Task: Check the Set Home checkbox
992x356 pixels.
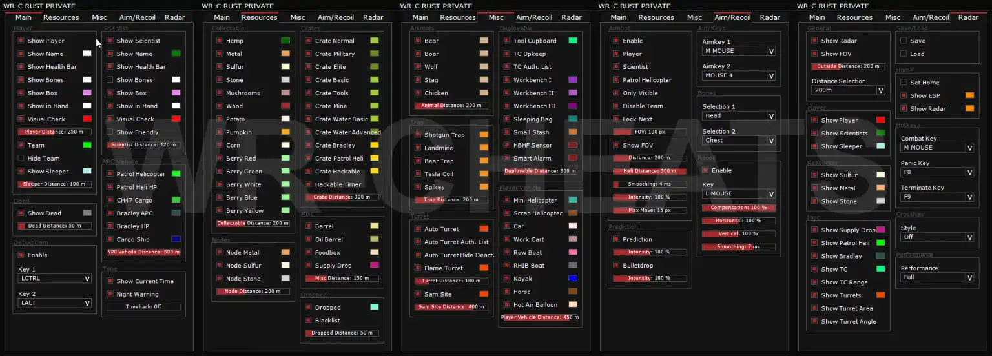Action: pyautogui.click(x=904, y=83)
